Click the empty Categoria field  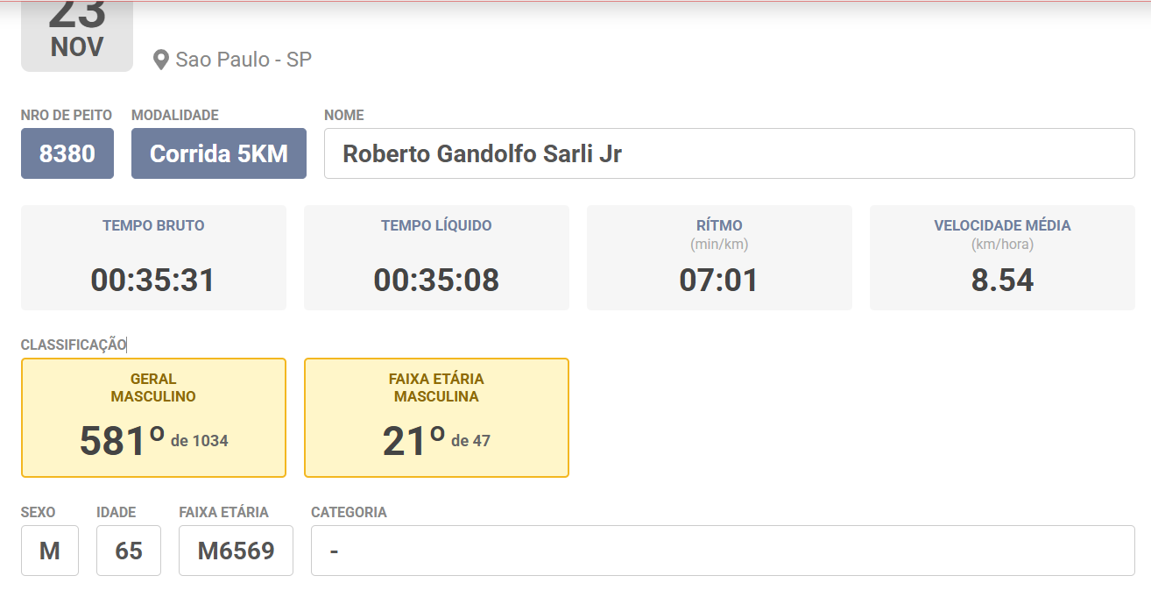[x=723, y=551]
